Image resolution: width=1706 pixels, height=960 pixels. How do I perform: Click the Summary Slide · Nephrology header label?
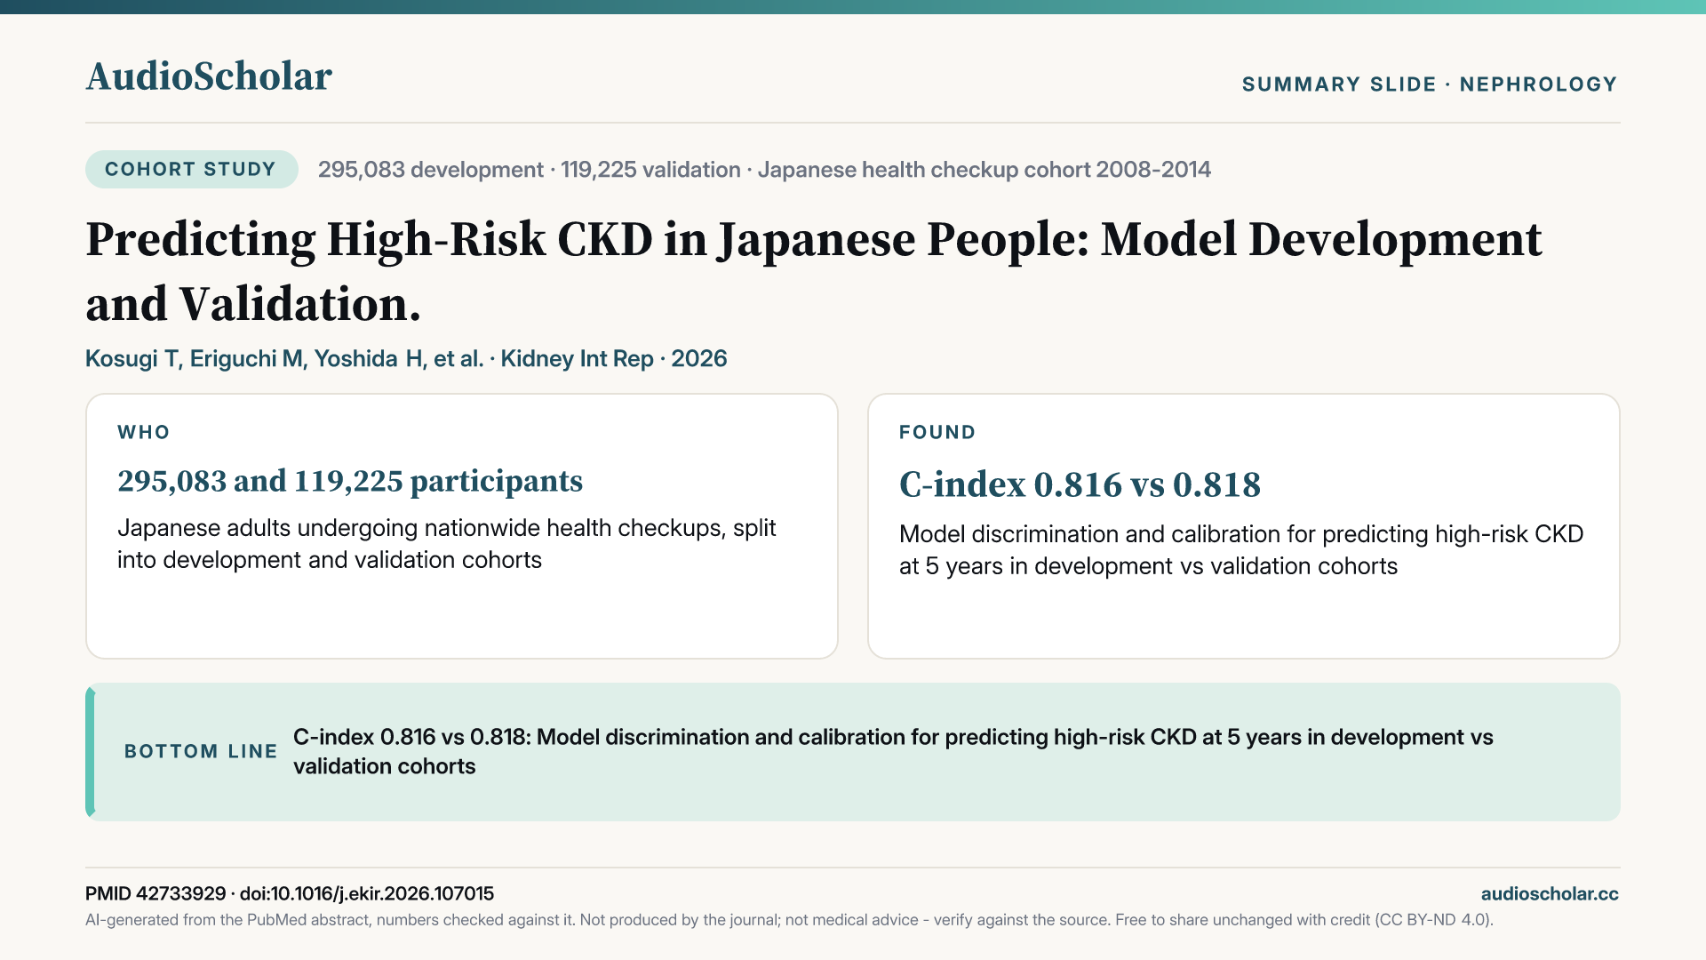pos(1430,84)
